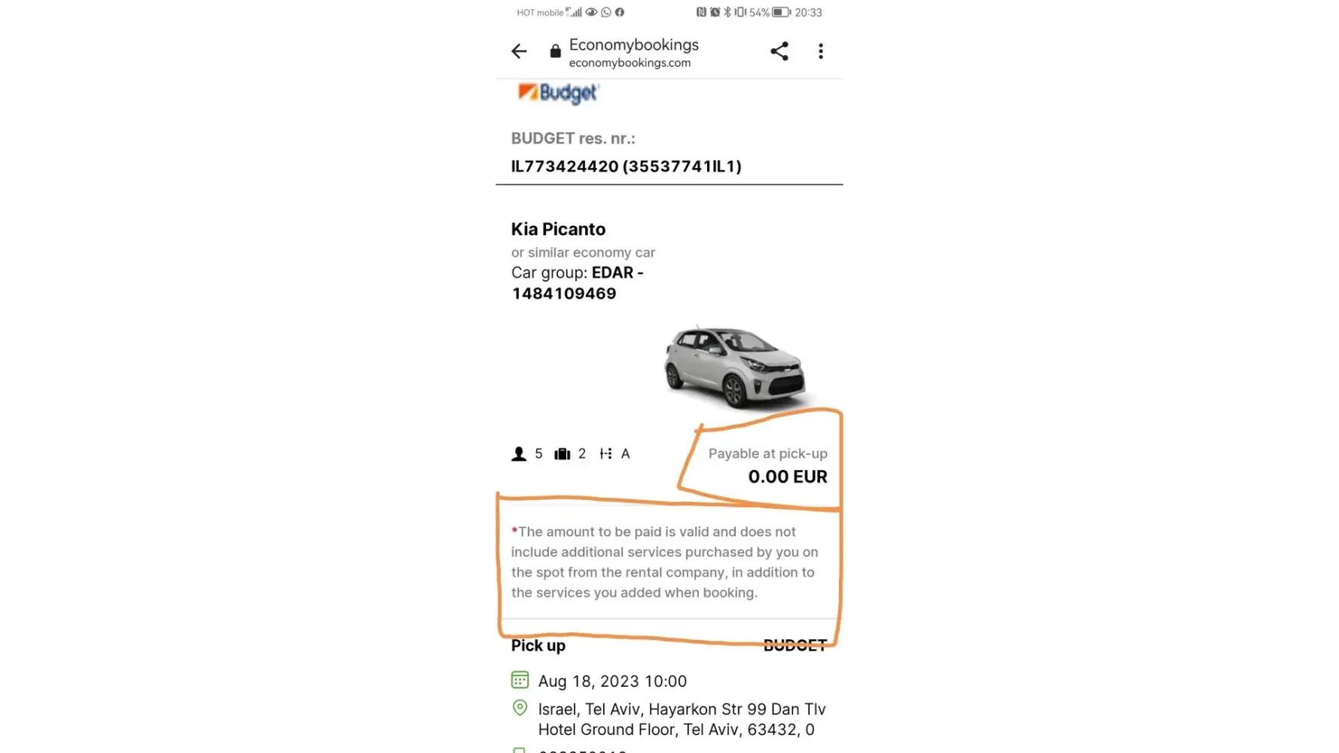Screen dimensions: 1339x753
Task: Click the economybookings.com URL text
Action: 630,62
